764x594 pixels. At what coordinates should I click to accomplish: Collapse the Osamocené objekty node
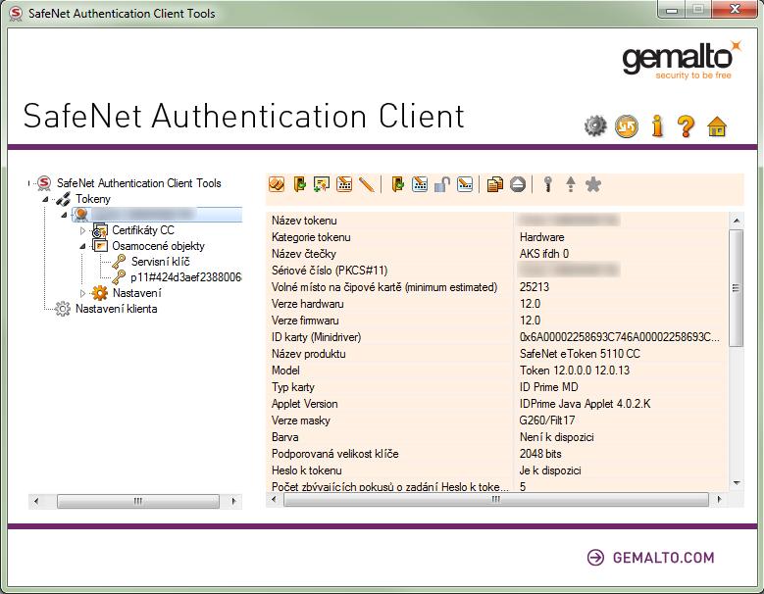click(x=82, y=246)
